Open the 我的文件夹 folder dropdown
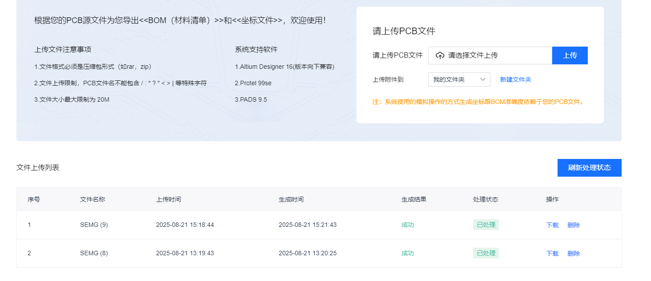The height and width of the screenshot is (281, 651). (x=458, y=79)
